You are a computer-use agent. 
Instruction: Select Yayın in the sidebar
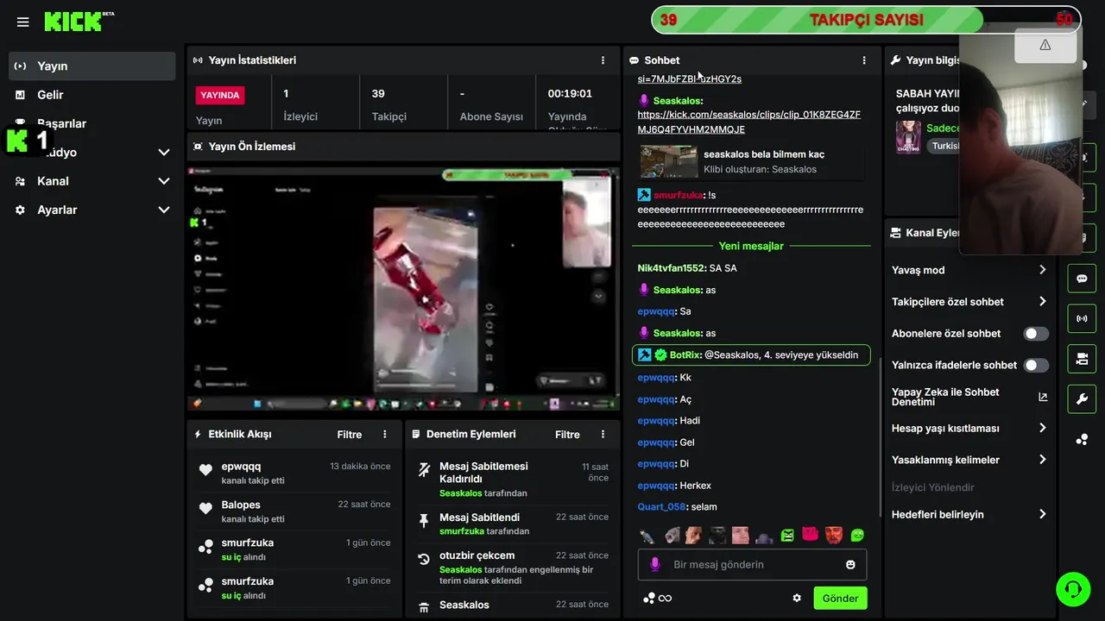[92, 66]
